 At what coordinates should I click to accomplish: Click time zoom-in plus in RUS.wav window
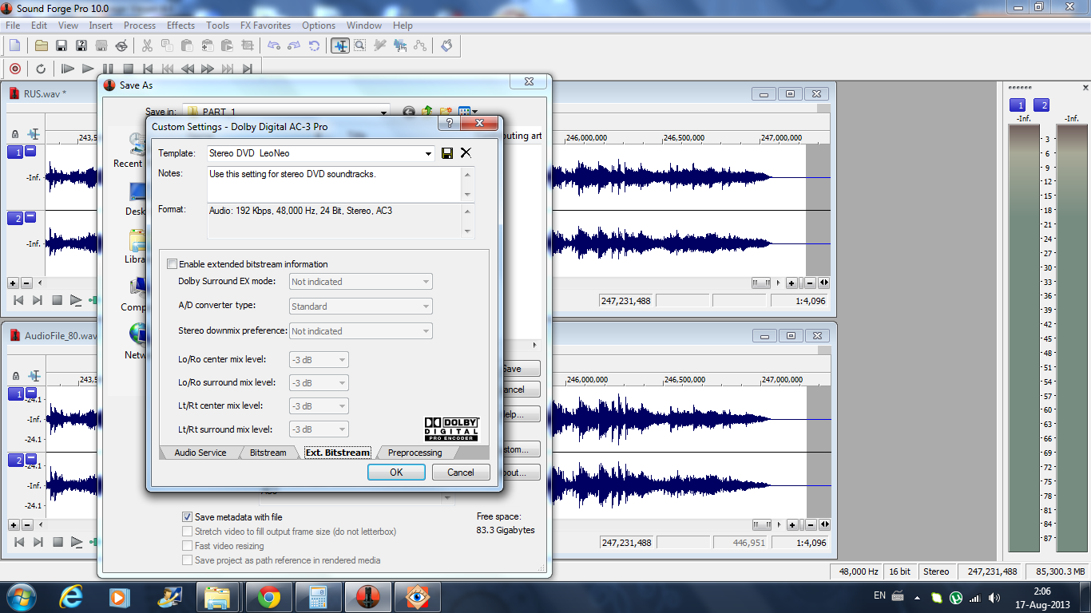pos(791,283)
